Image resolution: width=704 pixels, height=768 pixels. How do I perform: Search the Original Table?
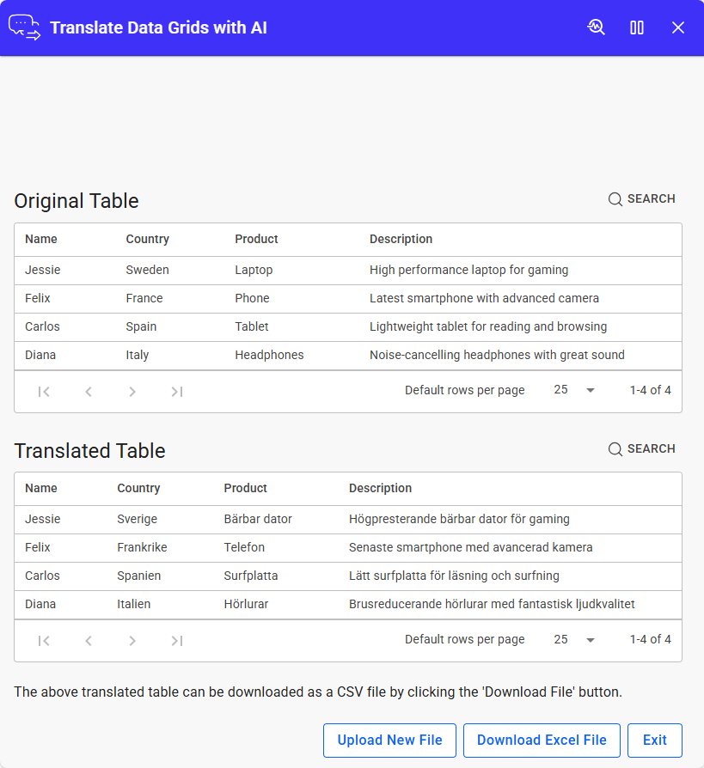coord(642,199)
